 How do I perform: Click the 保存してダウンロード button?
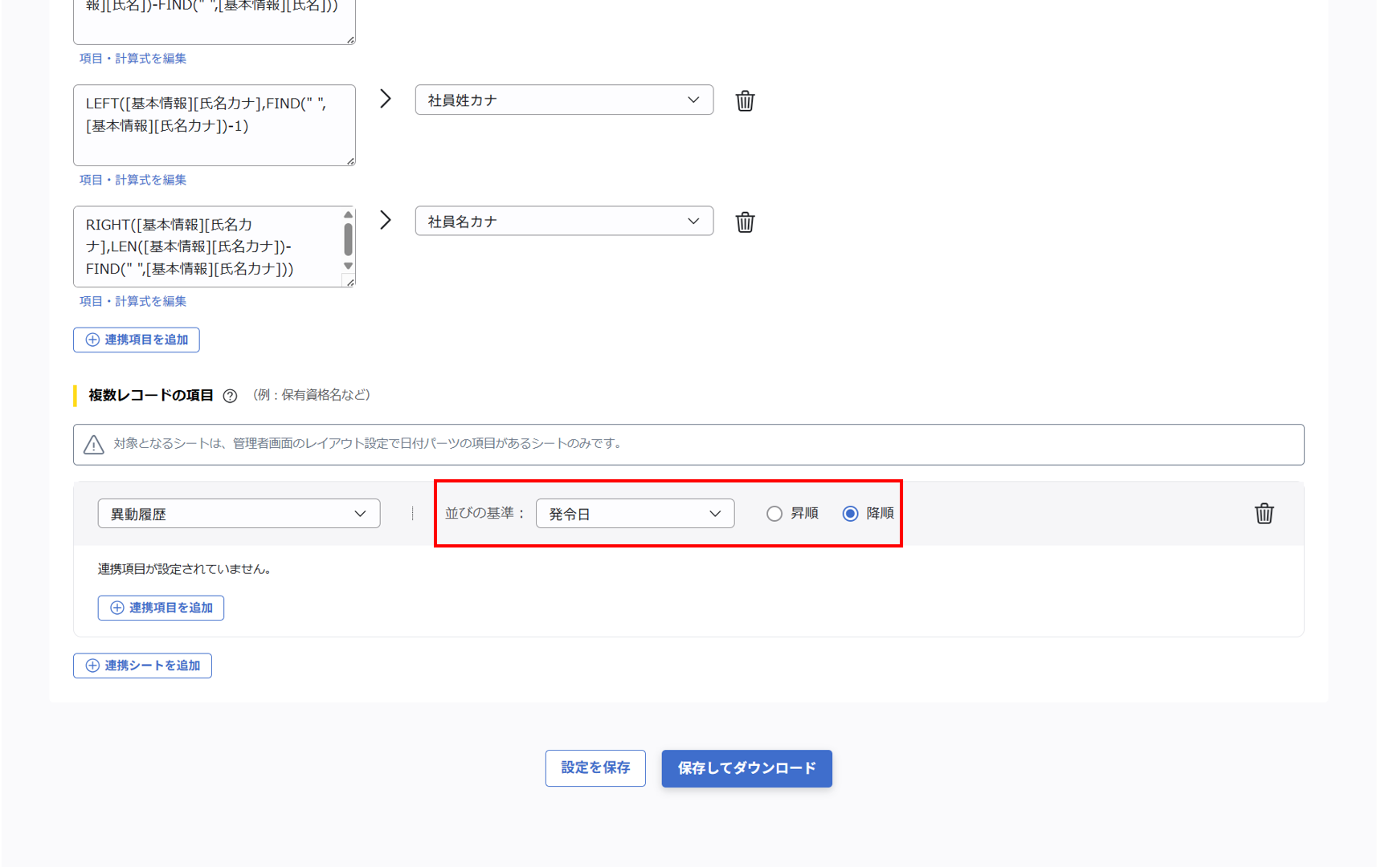pyautogui.click(x=746, y=768)
